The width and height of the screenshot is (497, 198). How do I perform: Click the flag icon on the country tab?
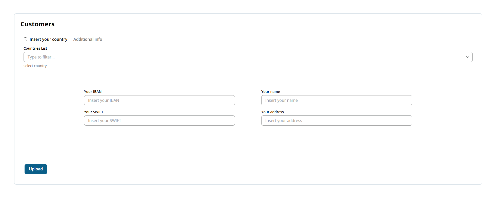coord(26,39)
